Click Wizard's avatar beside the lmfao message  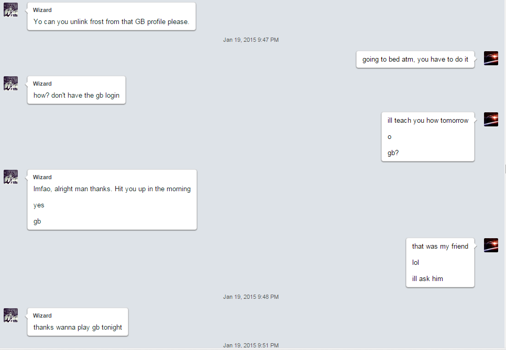[10, 177]
